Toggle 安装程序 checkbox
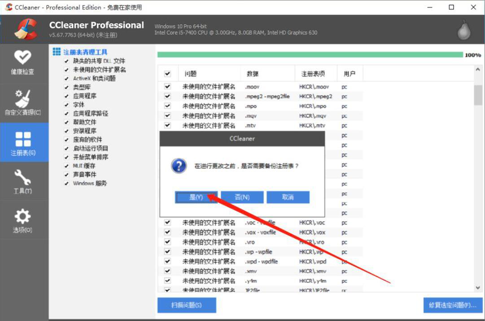The image size is (485, 321). [x=66, y=131]
